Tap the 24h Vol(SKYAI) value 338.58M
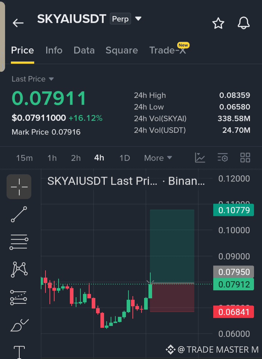This screenshot has height=359, width=262. point(234,119)
